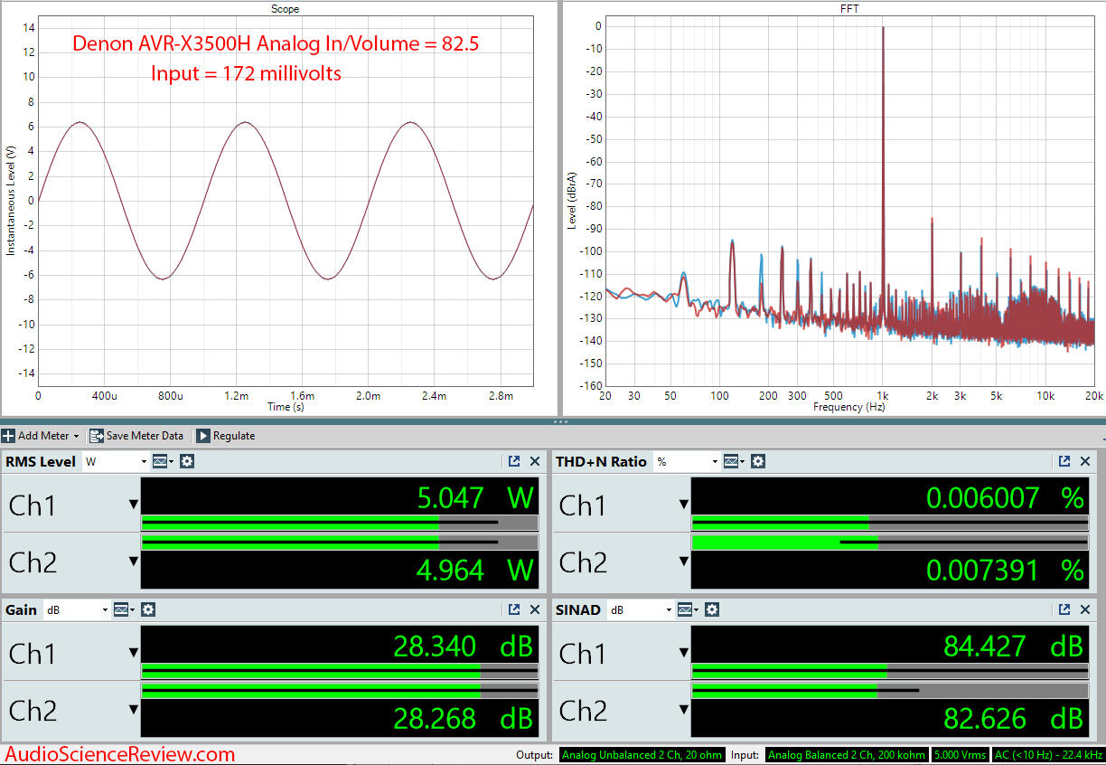Open the SINAD meter display-type icon

(x=687, y=609)
